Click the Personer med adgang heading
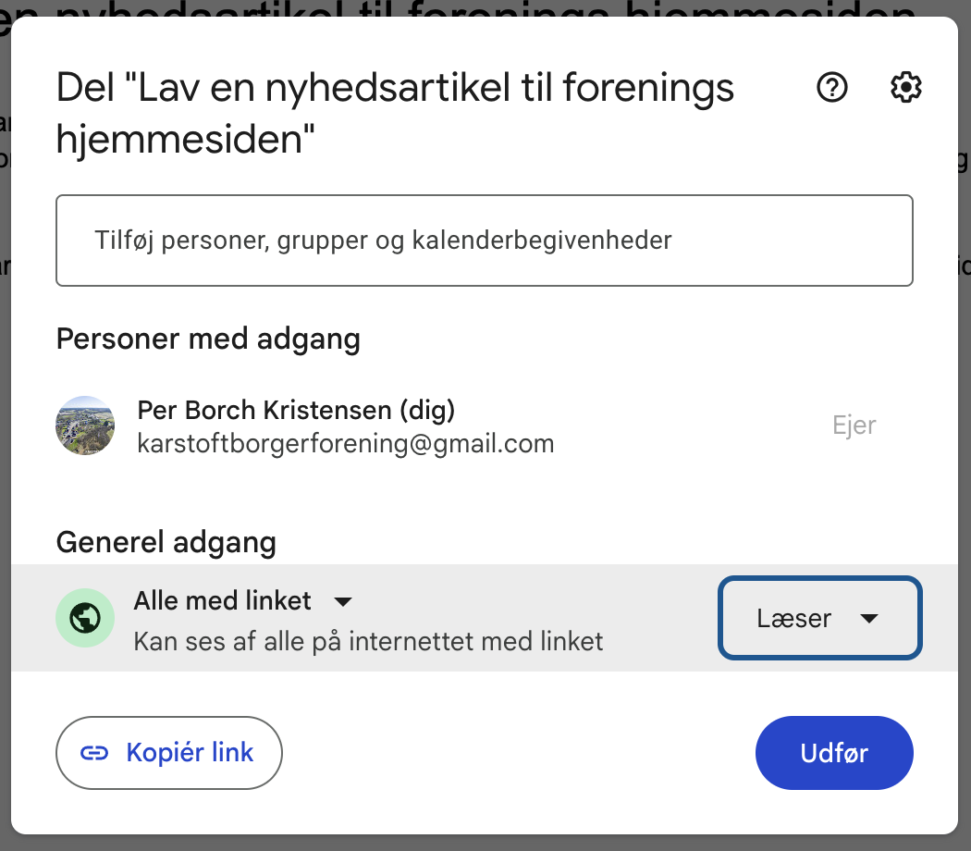This screenshot has width=971, height=851. point(208,339)
